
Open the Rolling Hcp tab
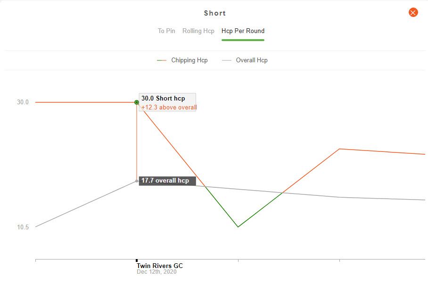198,31
